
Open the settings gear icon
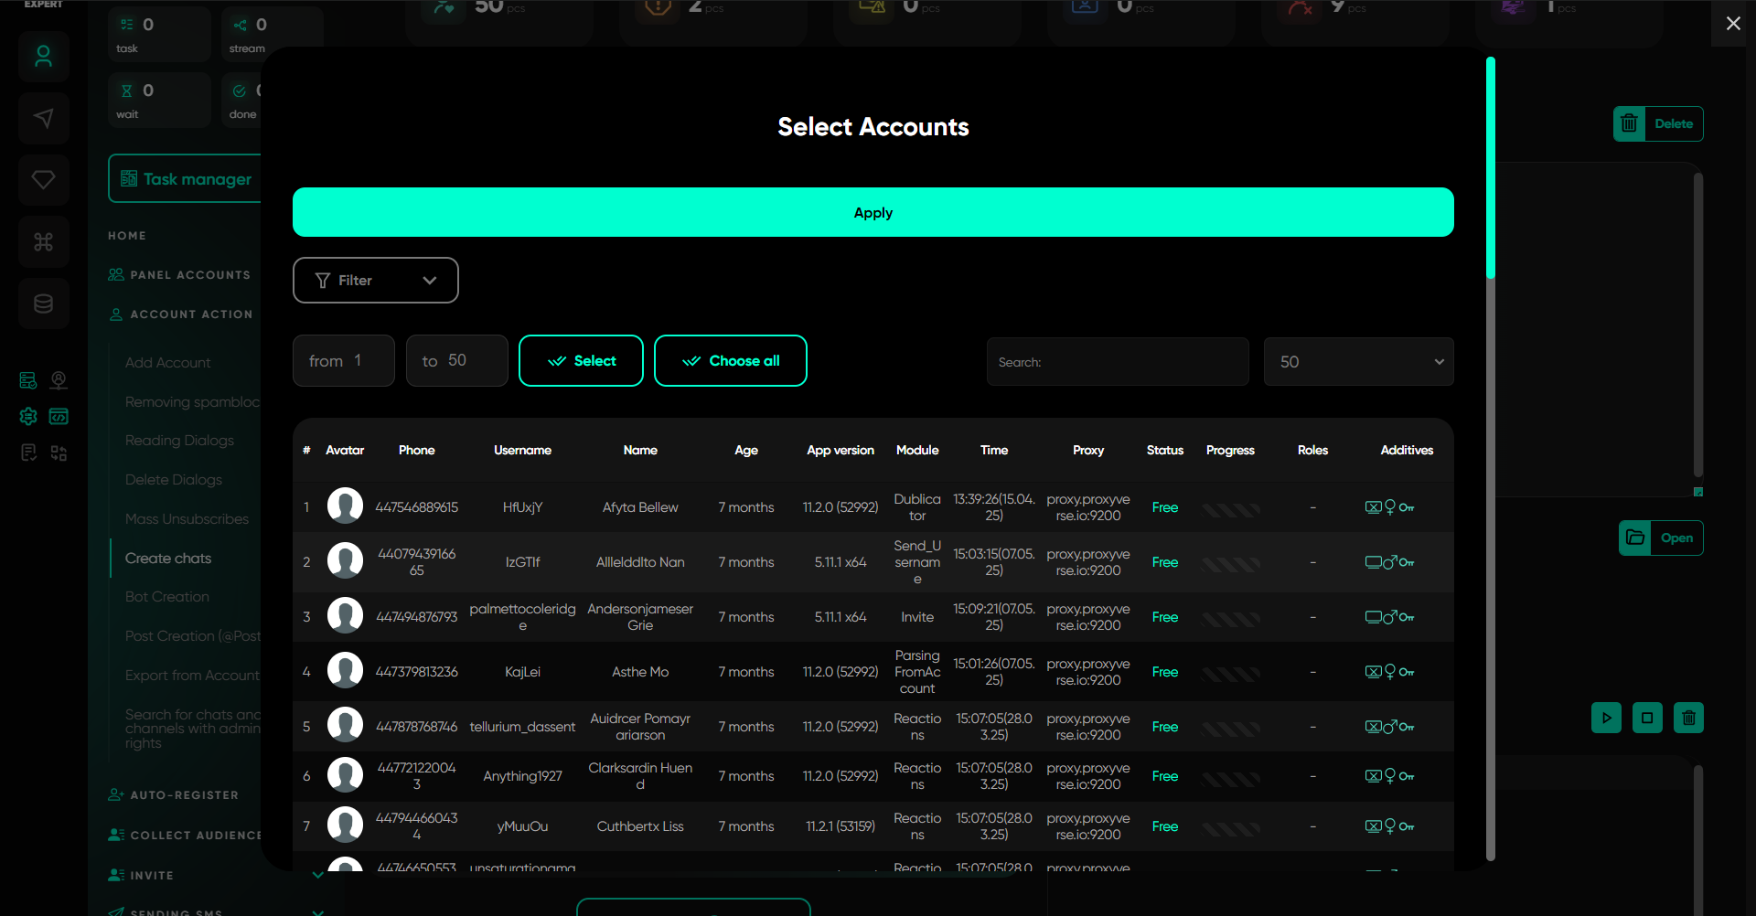tap(28, 417)
